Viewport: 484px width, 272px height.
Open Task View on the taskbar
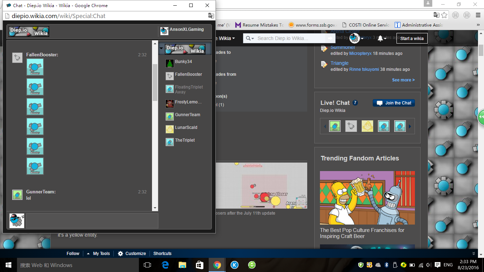tap(147, 265)
